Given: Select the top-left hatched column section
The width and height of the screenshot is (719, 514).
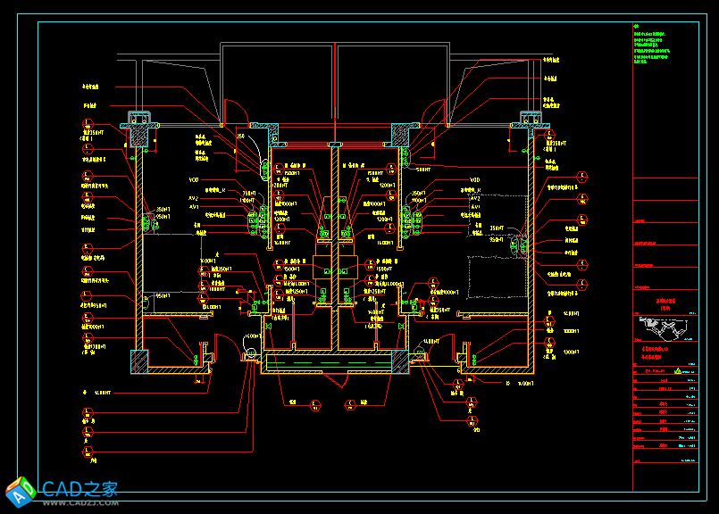Looking at the screenshot, I should [x=138, y=132].
